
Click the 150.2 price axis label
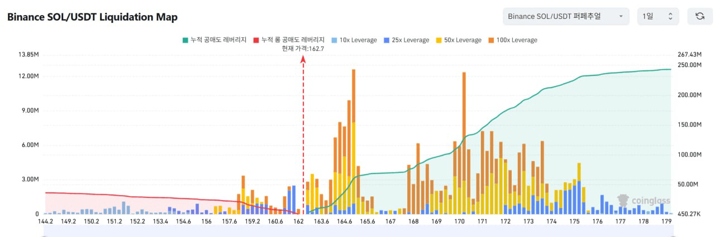point(91,221)
